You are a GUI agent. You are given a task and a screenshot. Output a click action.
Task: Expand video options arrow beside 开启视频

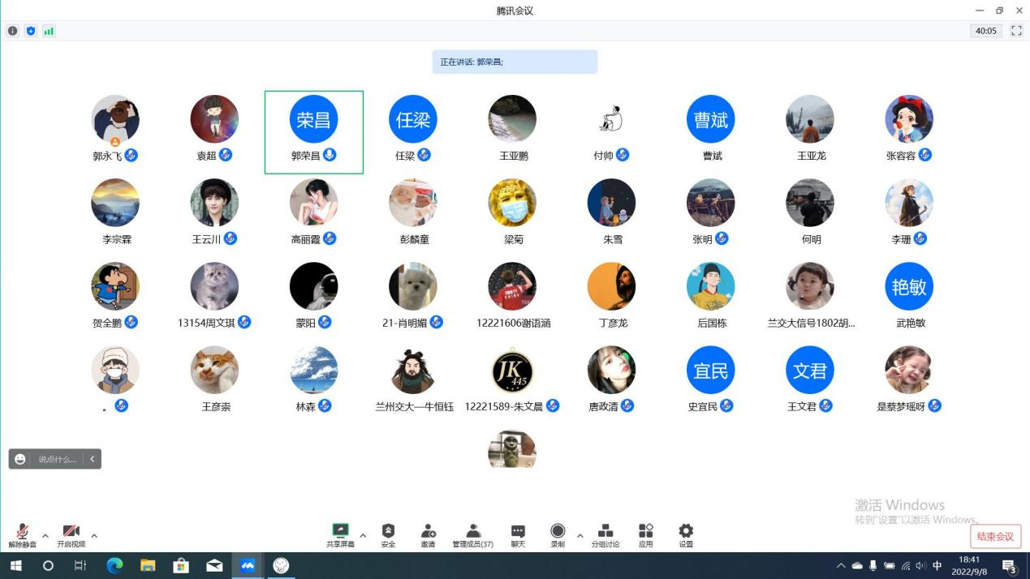point(94,536)
